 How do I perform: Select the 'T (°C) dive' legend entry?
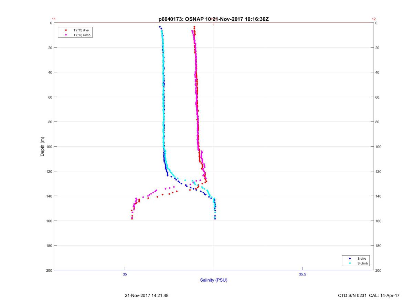[x=81, y=30]
